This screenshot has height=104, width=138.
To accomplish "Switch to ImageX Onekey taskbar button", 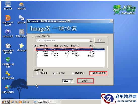I will coord(47,102).
